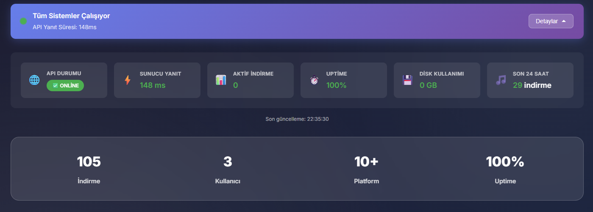Screen dimensions: 593x212
Task: Click the globe icon in API Durumu card
Action: click(34, 80)
